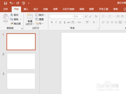Toggle Italic formatting

[x=56, y=22]
